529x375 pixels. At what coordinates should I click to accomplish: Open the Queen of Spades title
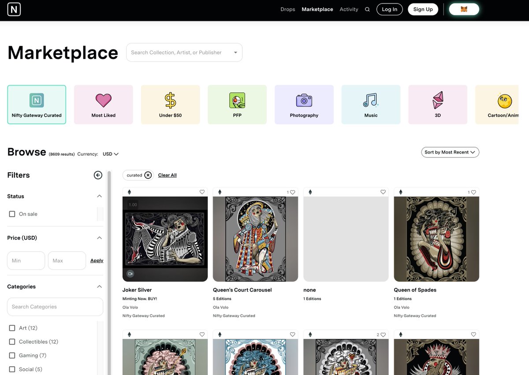coord(415,290)
